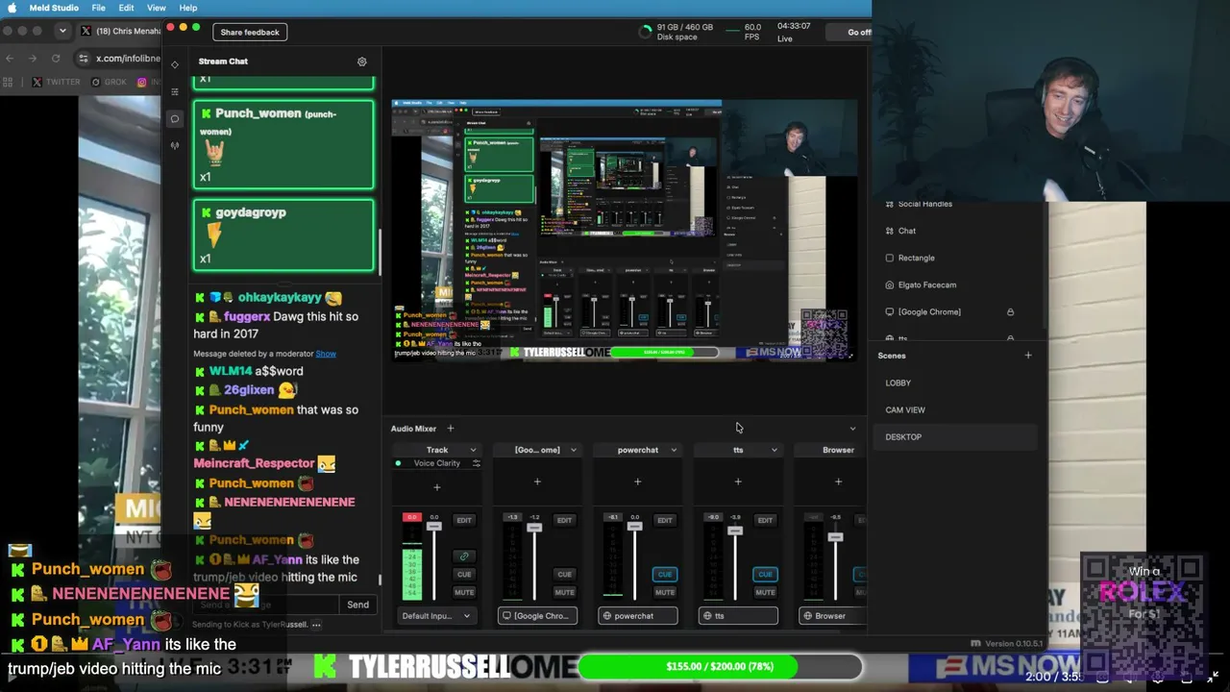Add an effect to the powerchat channel
Viewport: 1230px width, 692px height.
coord(637,482)
